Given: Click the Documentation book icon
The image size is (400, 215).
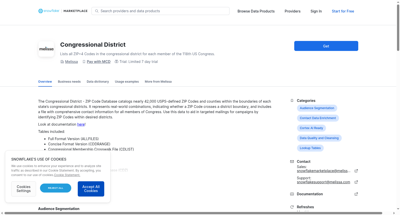Looking at the screenshot, I should click(292, 194).
